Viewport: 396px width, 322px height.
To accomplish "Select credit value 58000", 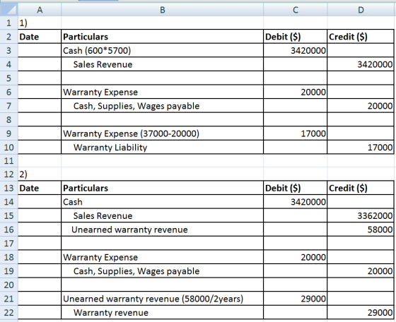I will (x=361, y=229).
